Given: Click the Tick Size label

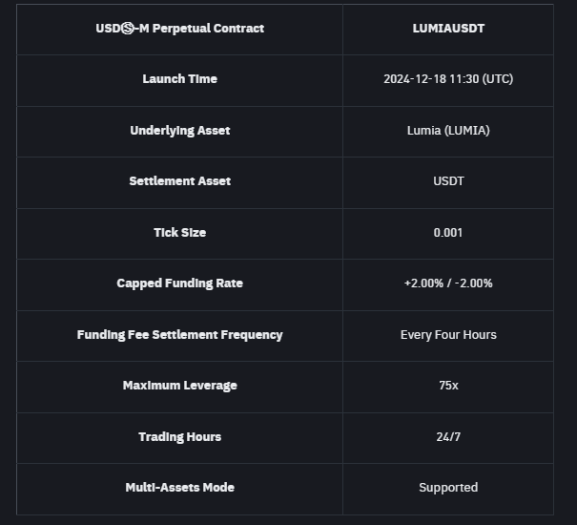Looking at the screenshot, I should pos(179,233).
